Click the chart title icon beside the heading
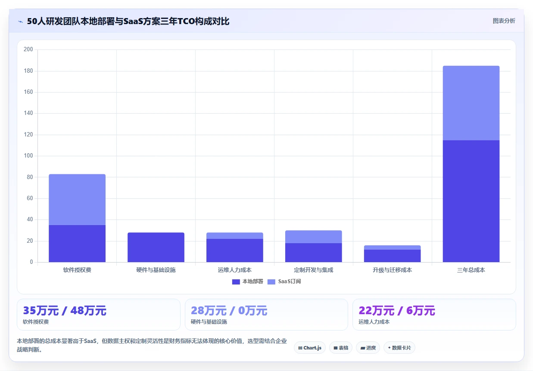 (21, 22)
